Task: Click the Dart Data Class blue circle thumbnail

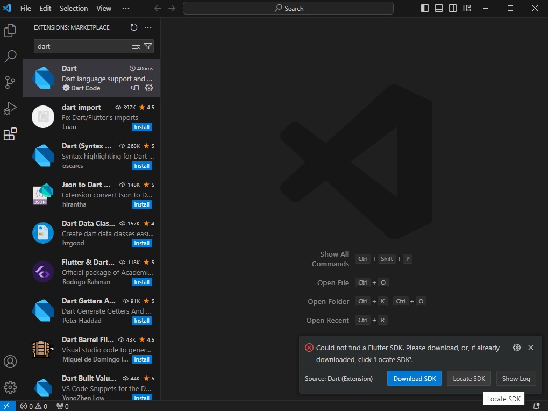Action: 43,233
